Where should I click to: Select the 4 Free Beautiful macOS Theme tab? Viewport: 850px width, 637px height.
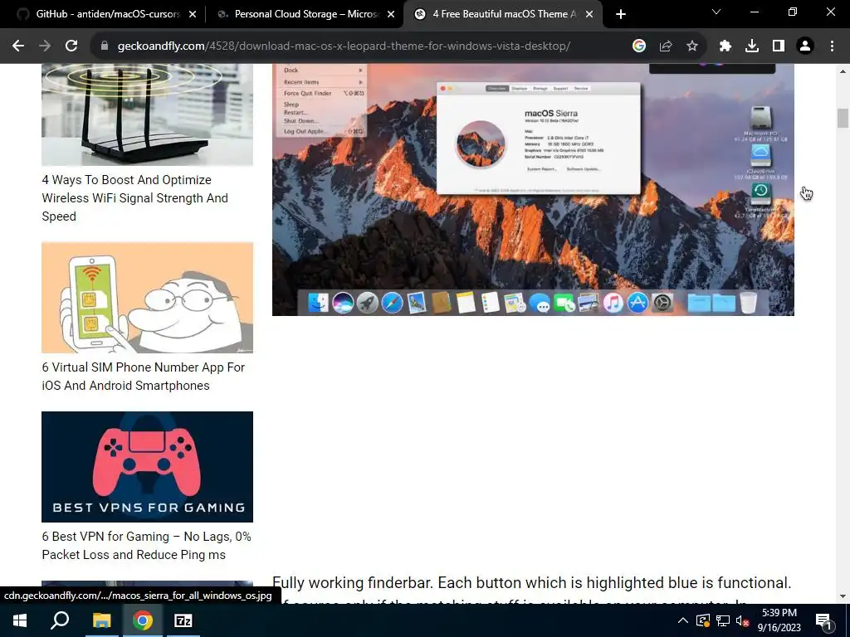[504, 14]
